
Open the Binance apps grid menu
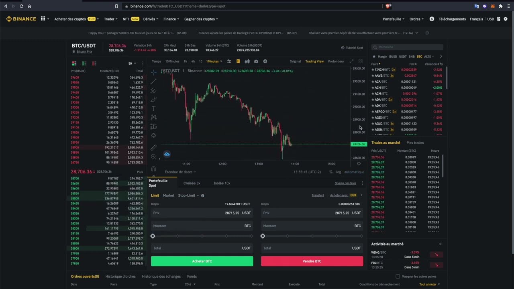pyautogui.click(x=43, y=19)
